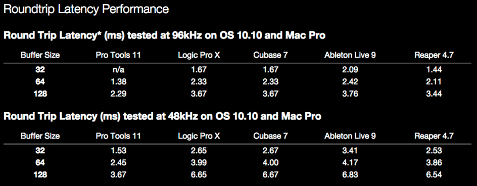The width and height of the screenshot is (477, 186).
Task: Select the 48kHz Round Trip Latency title
Action: pos(162,116)
